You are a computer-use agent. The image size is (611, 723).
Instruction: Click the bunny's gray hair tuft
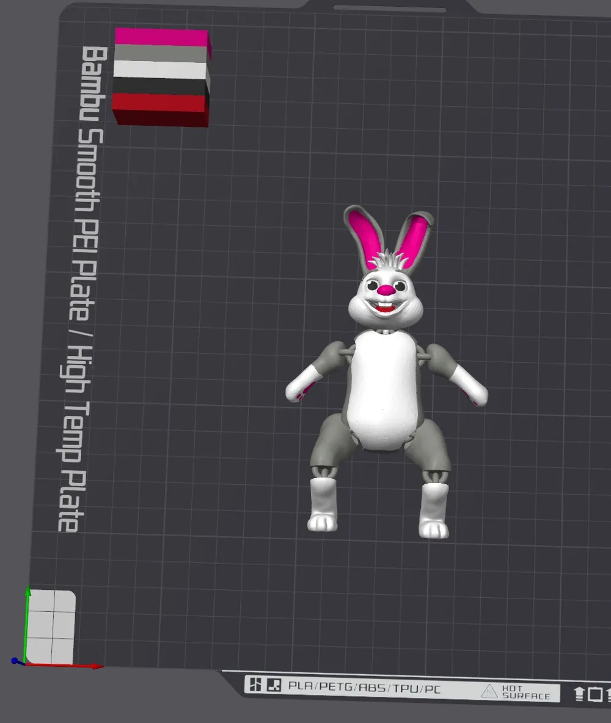(x=390, y=261)
